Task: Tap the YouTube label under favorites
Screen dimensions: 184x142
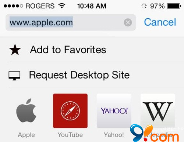Action: coord(70,135)
